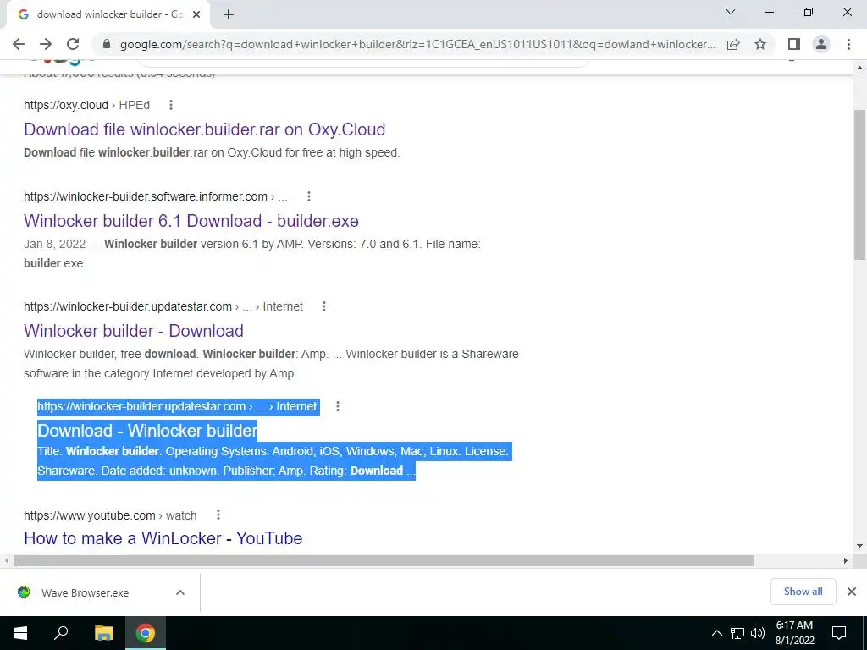This screenshot has width=867, height=650.
Task: Click the horizontal scrollbar thumb
Action: tap(384, 560)
